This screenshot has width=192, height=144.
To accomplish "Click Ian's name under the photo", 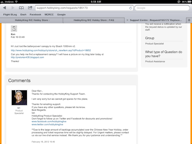I will pyautogui.click(x=19, y=108).
